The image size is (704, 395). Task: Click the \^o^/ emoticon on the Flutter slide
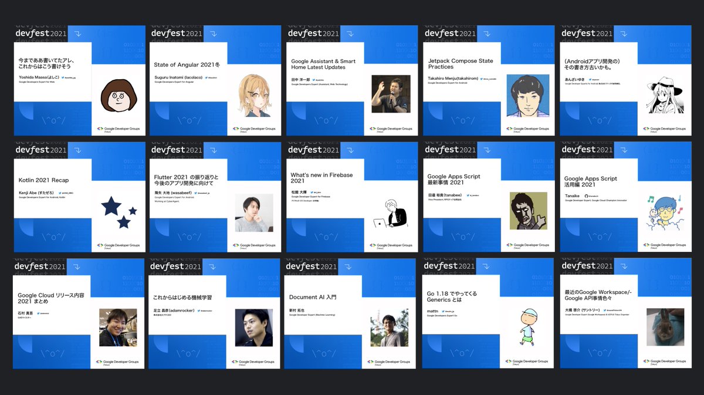click(x=189, y=238)
